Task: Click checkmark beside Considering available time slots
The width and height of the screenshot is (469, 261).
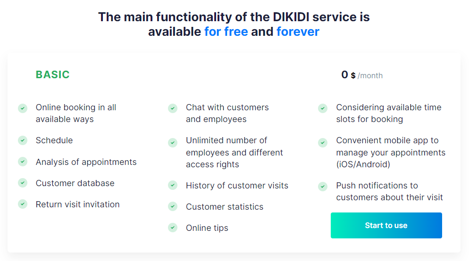Action: tap(323, 108)
